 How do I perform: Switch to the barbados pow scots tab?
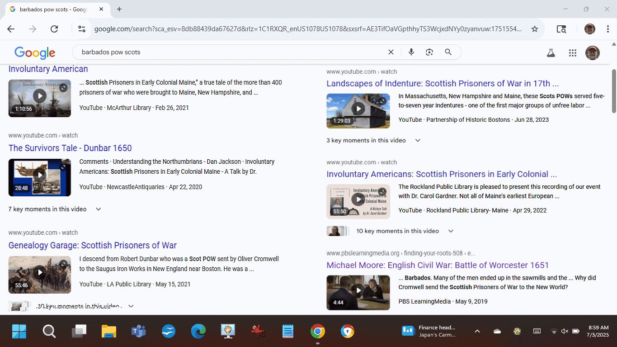click(x=54, y=9)
